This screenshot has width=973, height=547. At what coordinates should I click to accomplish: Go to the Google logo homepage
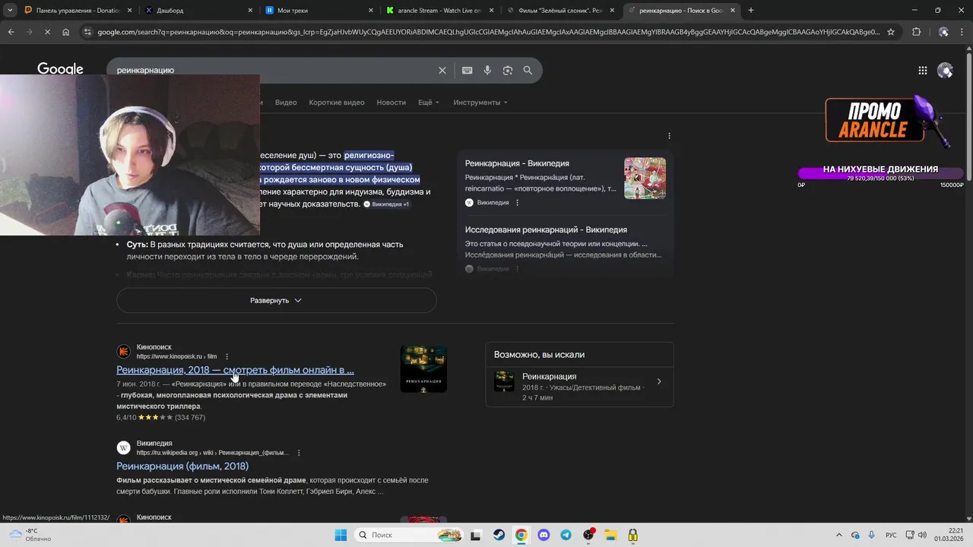[x=60, y=69]
